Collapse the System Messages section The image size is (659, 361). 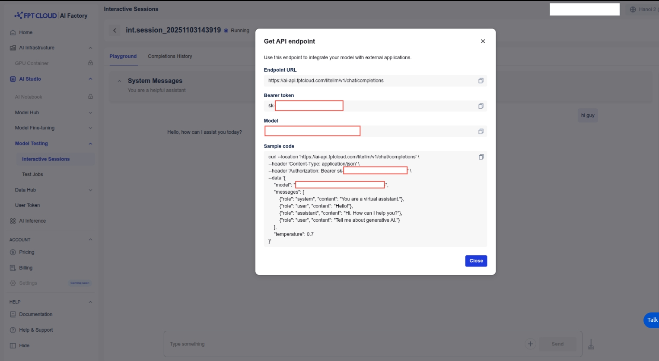tap(120, 81)
